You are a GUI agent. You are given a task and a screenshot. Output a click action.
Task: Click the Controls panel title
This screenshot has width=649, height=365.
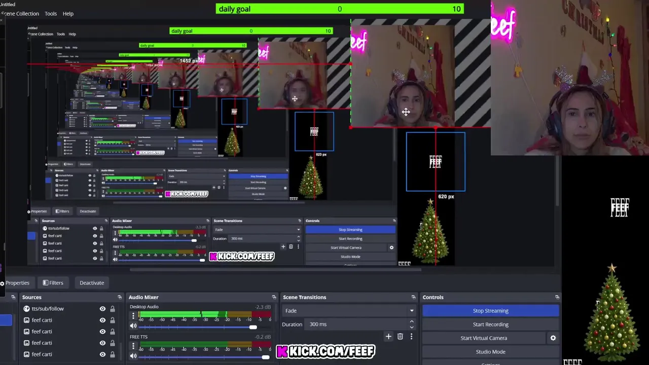pyautogui.click(x=433, y=297)
